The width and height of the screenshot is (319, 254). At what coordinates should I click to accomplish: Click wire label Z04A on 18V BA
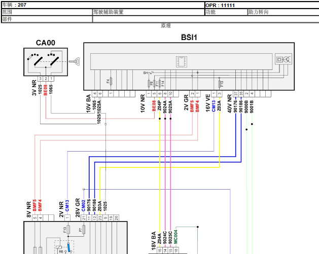coord(159,239)
